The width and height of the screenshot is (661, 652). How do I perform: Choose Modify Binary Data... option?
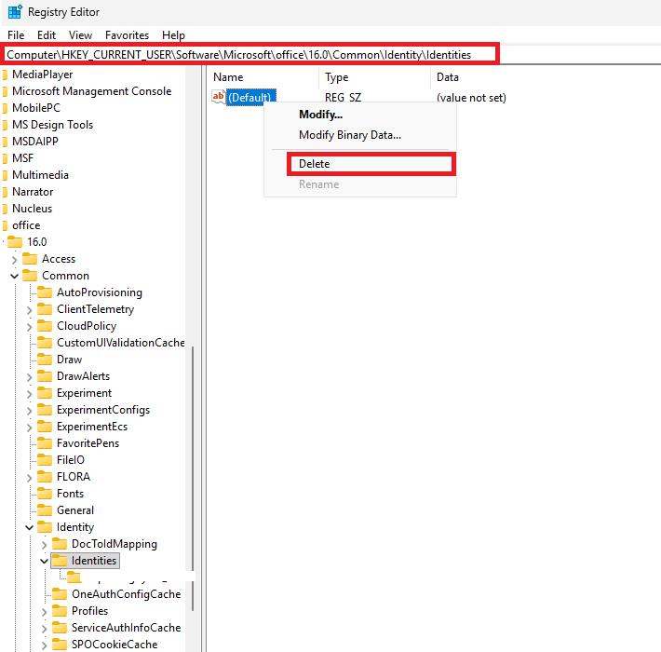coord(350,135)
